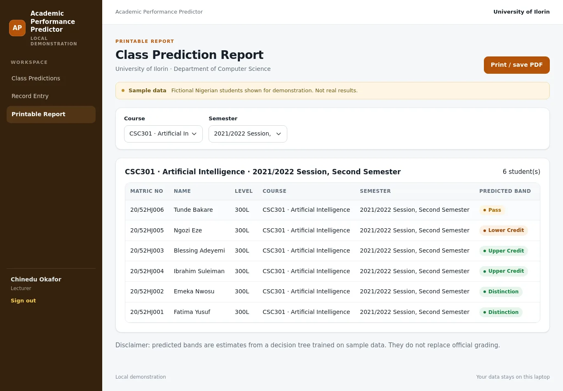Click the Pass band badge
Viewport: 563px width, 391px height.
tap(492, 210)
